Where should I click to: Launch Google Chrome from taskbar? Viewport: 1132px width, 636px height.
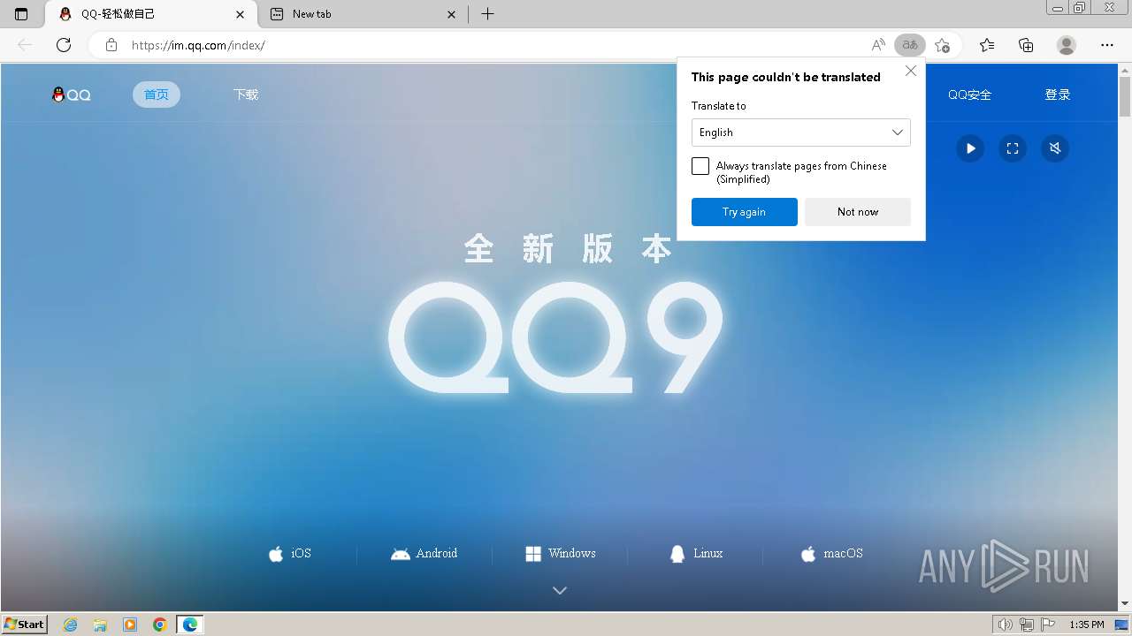160,625
